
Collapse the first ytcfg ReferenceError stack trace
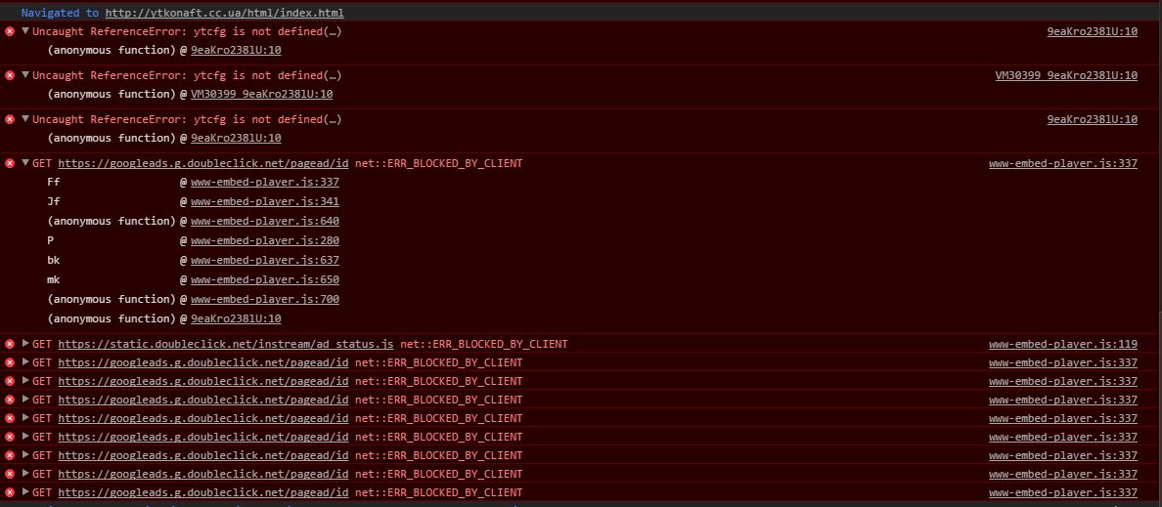25,32
